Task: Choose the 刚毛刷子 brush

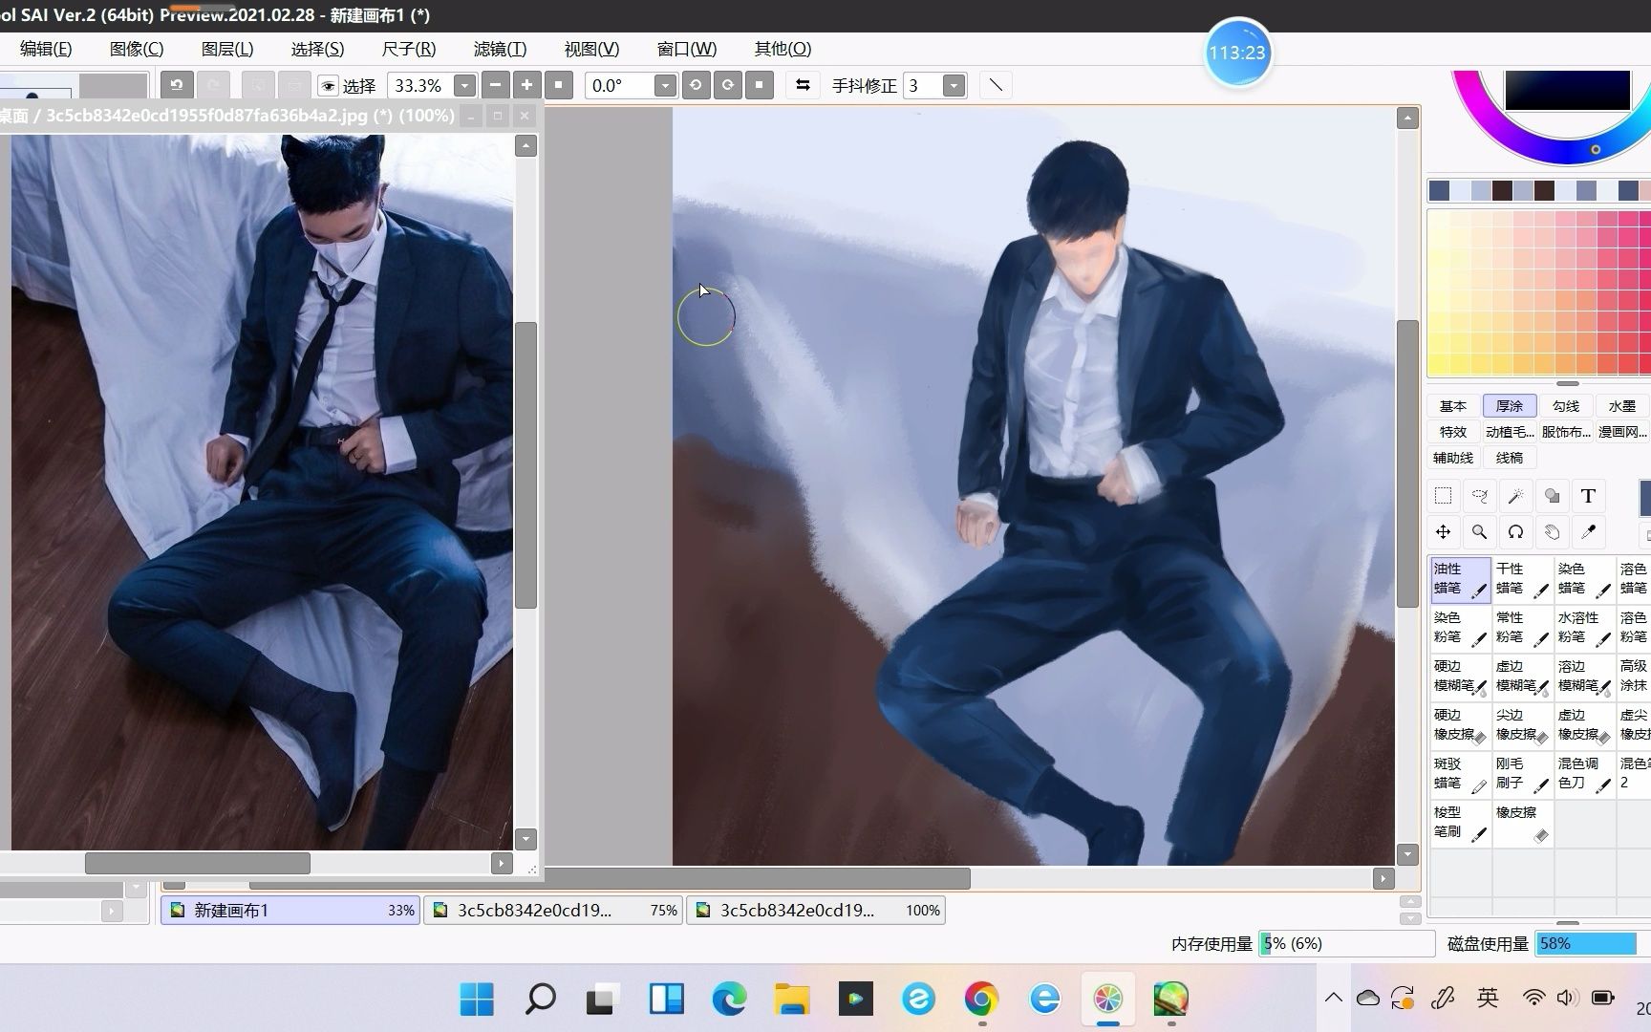Action: [x=1522, y=774]
